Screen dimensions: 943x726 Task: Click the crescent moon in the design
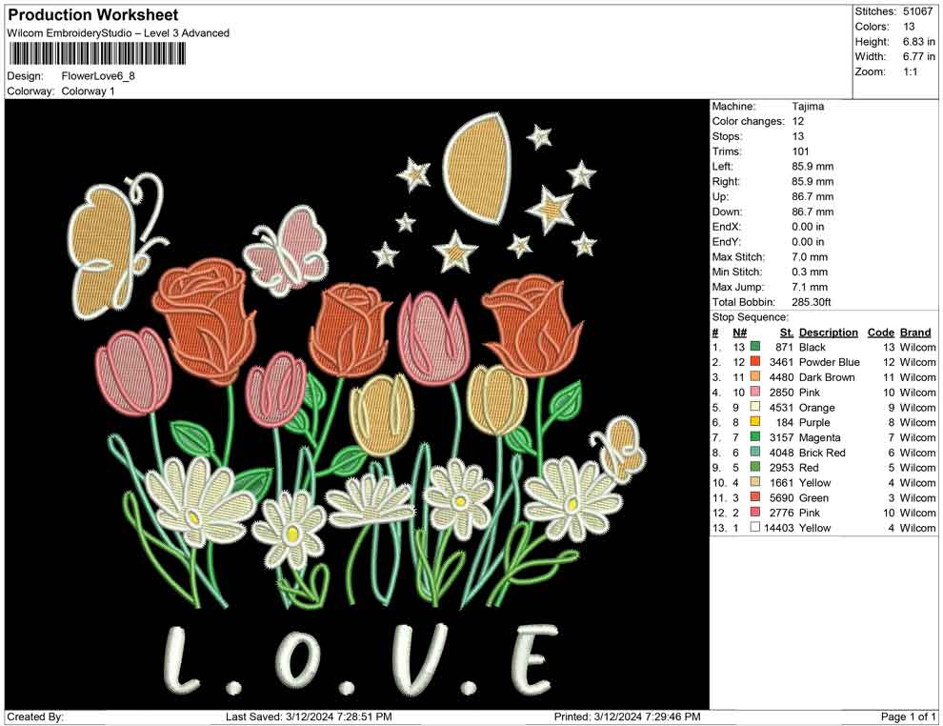point(476,167)
